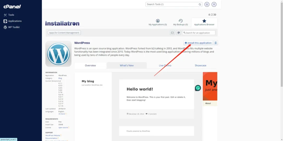Click the fullscreen expand icon
283x141 pixels.
pyautogui.click(x=212, y=15)
